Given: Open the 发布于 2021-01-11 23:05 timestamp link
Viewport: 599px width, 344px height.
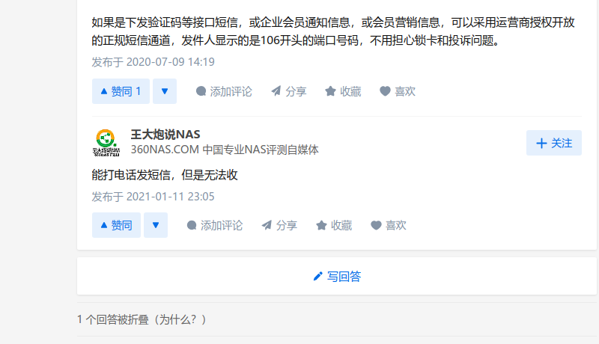Looking at the screenshot, I should coord(153,197).
